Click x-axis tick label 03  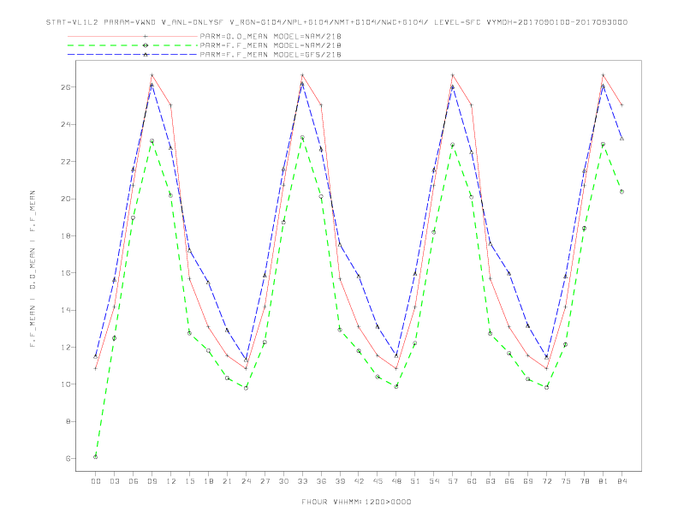click(x=114, y=481)
